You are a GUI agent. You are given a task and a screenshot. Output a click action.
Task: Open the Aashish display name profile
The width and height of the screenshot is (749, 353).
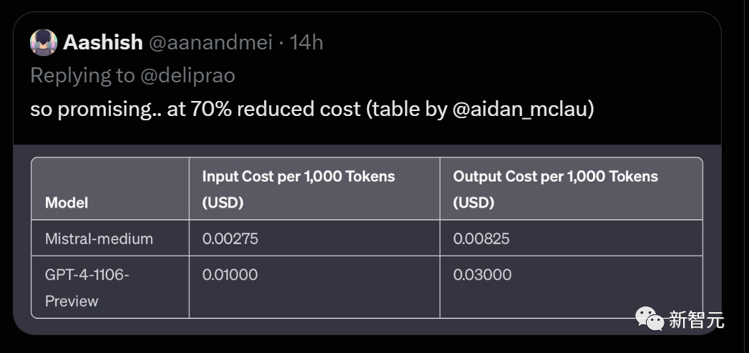click(x=103, y=43)
